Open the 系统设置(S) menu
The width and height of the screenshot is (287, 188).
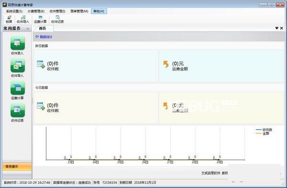14,11
